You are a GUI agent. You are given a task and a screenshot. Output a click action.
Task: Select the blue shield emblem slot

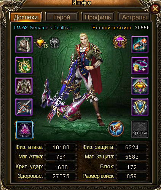point(140,107)
